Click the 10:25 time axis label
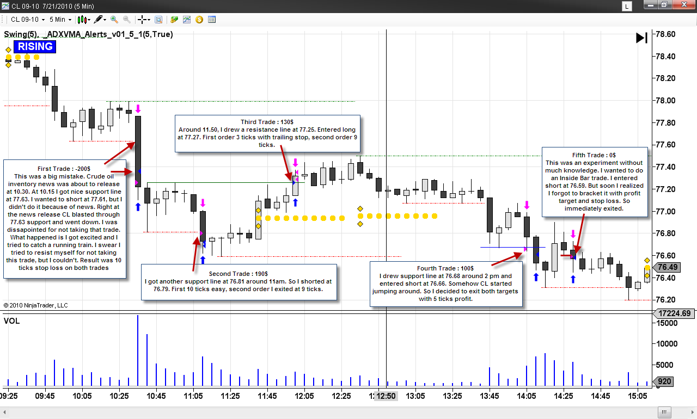 coord(119,396)
